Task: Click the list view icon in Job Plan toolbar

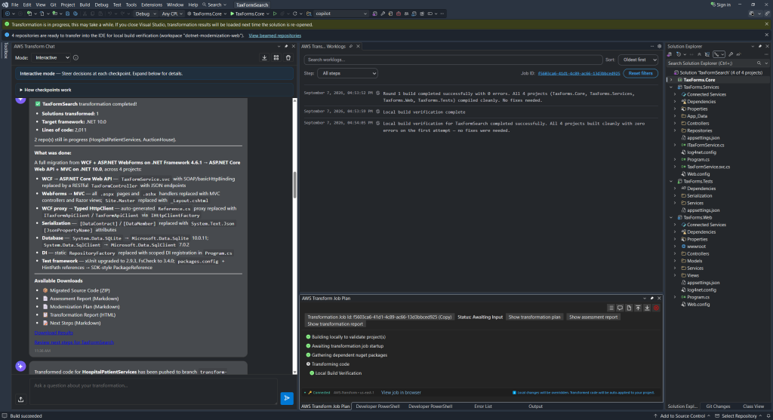Action: click(611, 308)
